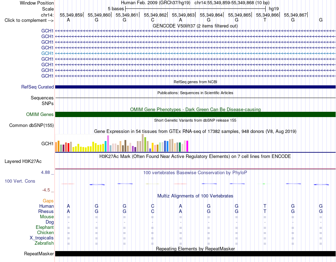Click the black RepeatMasker track bar
Screen dimensions: 336x262
click(x=195, y=254)
